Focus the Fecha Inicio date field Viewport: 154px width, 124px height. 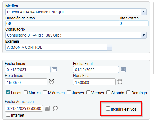(28, 69)
